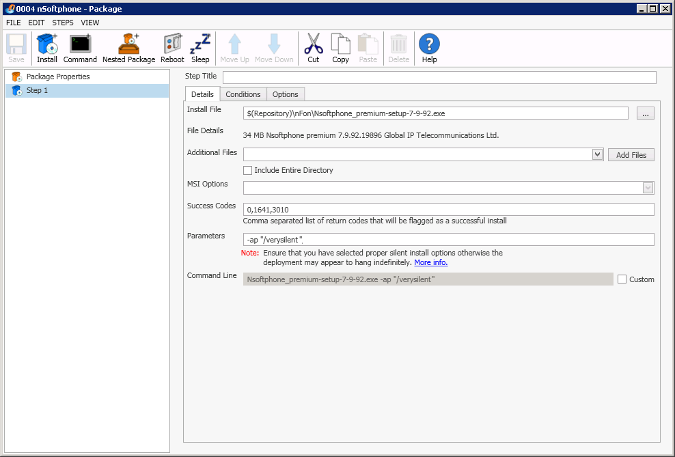This screenshot has height=457, width=675.
Task: Switch to the Details tab
Action: point(202,94)
